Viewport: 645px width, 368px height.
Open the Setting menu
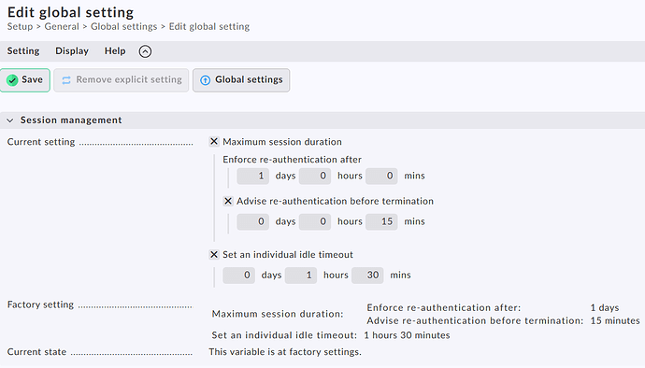tap(23, 51)
